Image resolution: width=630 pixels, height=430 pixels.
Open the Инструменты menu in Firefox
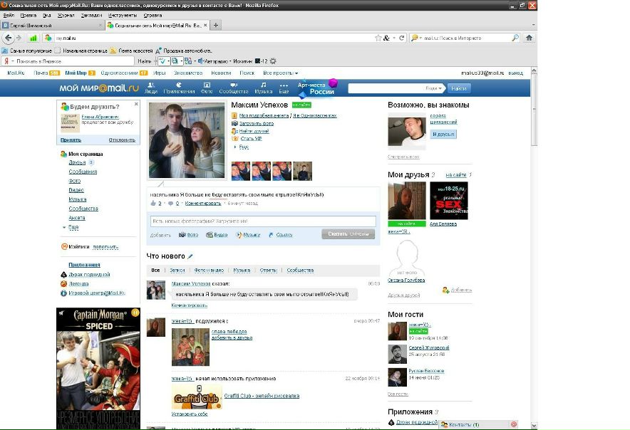click(123, 14)
